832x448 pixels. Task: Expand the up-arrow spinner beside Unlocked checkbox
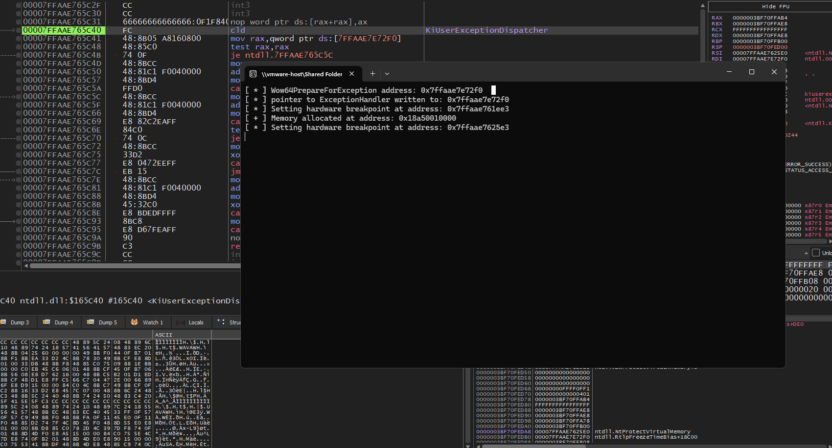(806, 253)
